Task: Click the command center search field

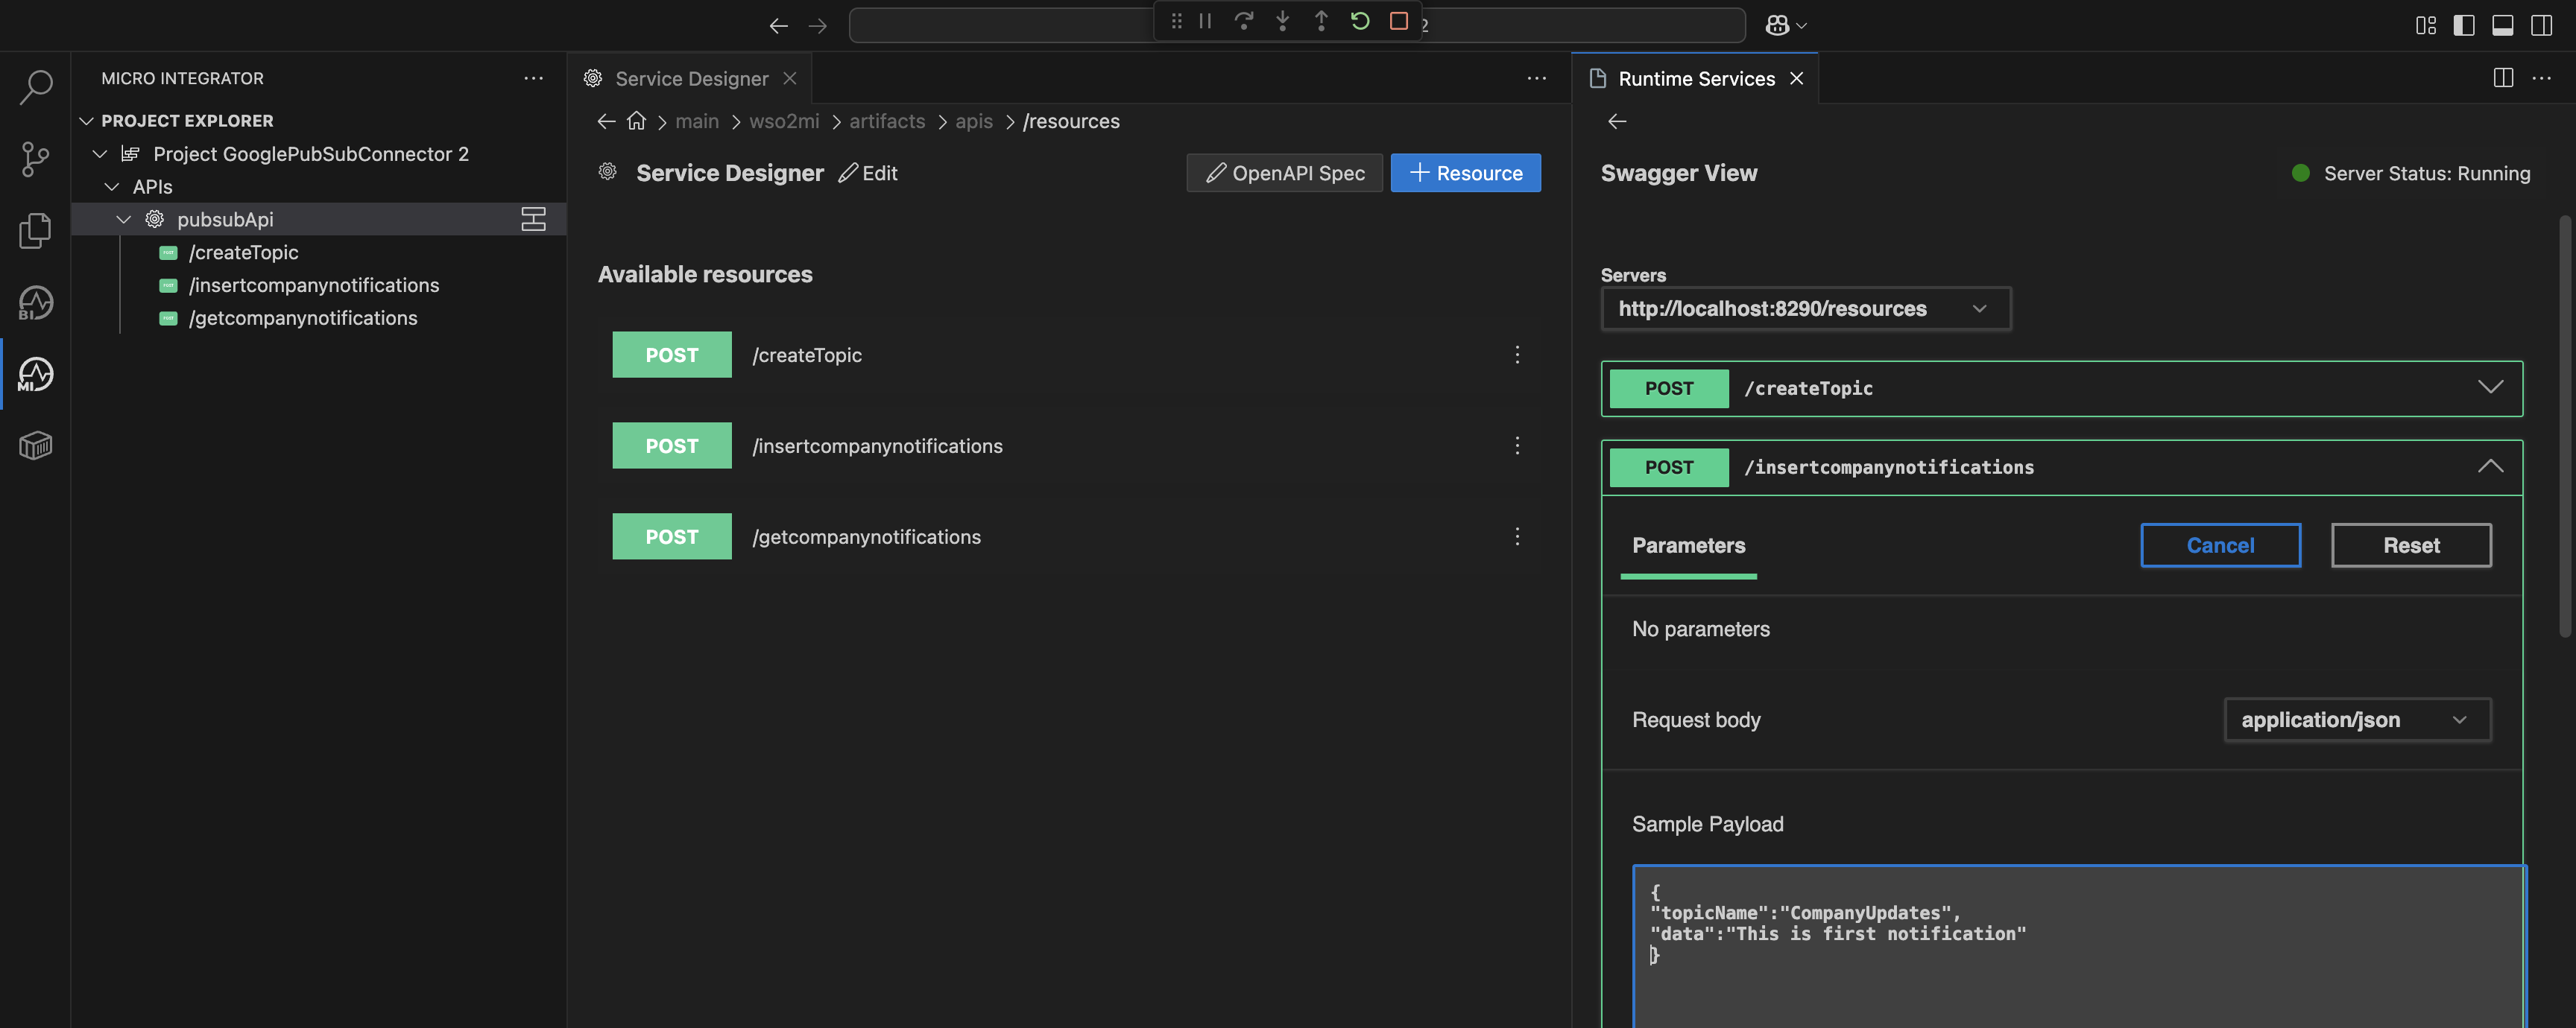Action: coord(1297,25)
